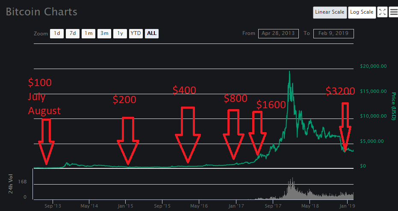Screen dimensions: 398x211
Task: Click the $10,000.00 price axis label
Action: (x=373, y=116)
